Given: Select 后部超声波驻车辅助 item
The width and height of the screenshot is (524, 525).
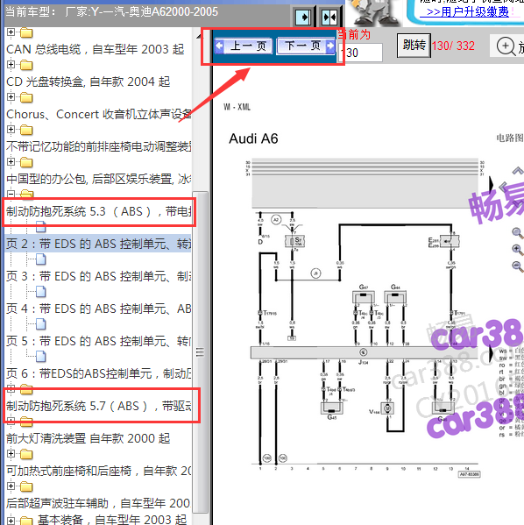Looking at the screenshot, I should click(98, 503).
